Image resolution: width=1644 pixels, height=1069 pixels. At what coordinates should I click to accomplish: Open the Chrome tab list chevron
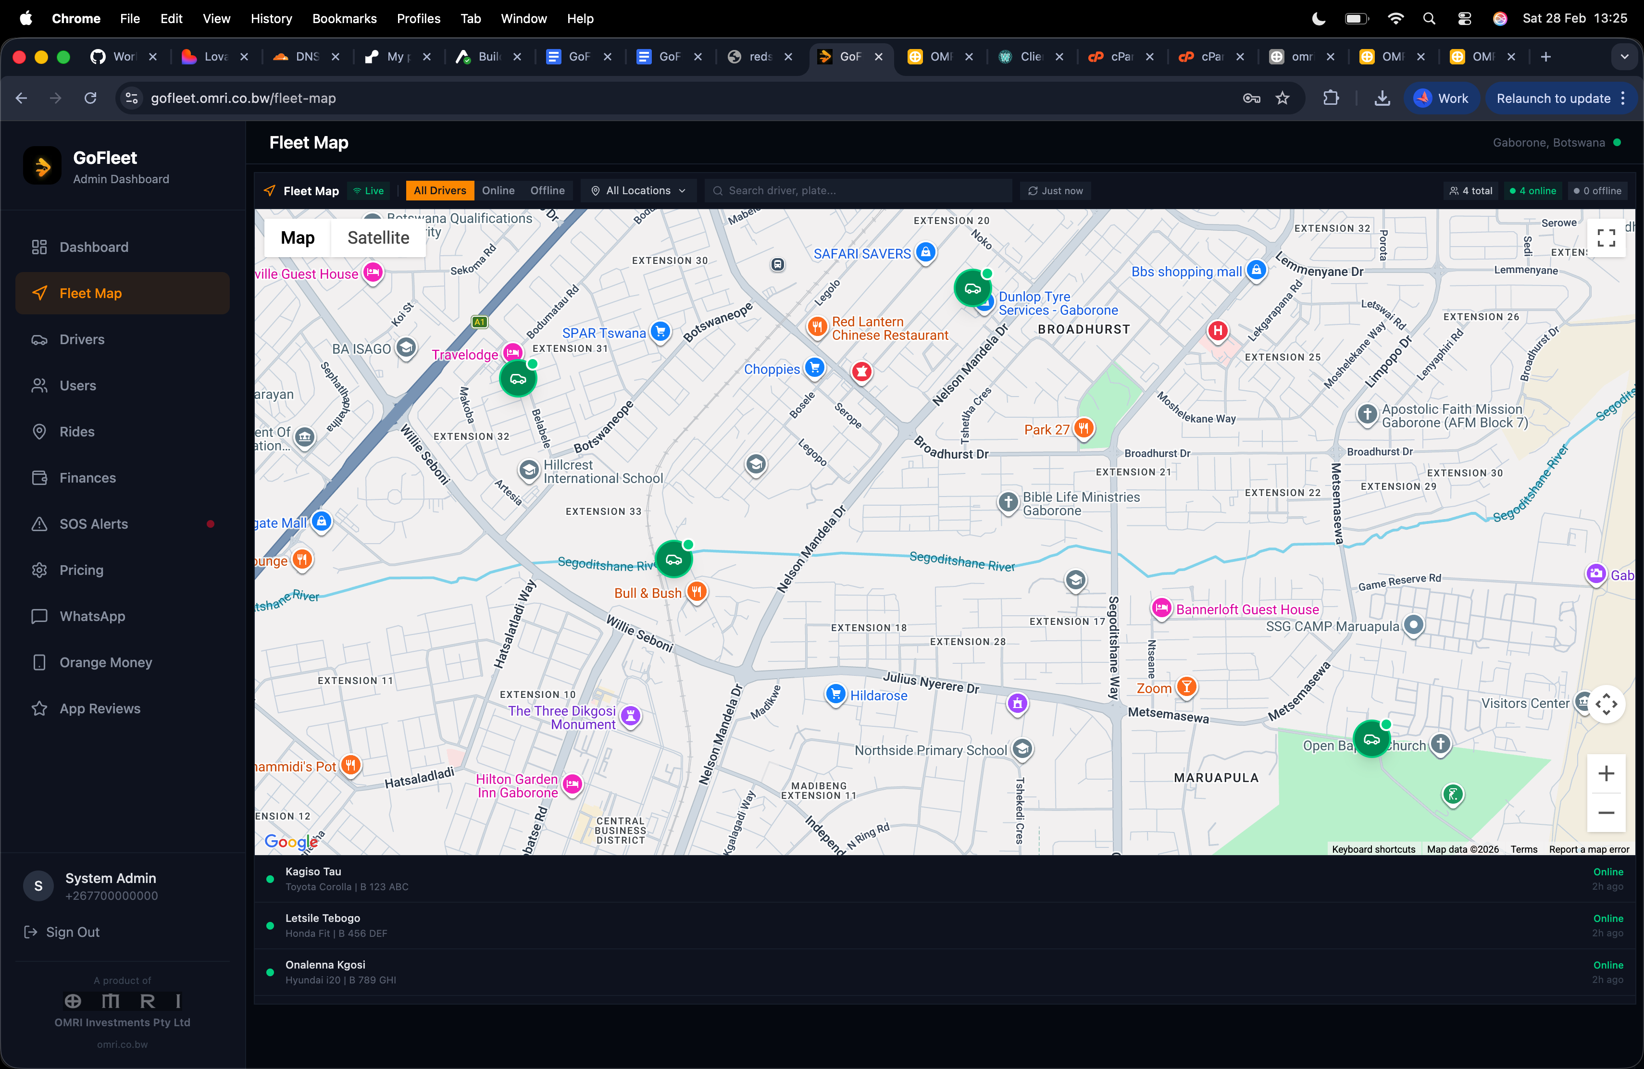point(1624,57)
